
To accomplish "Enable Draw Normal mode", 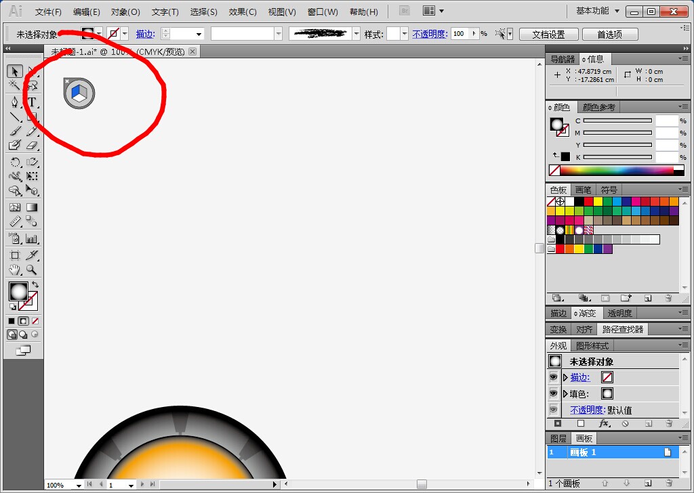I will click(x=12, y=335).
